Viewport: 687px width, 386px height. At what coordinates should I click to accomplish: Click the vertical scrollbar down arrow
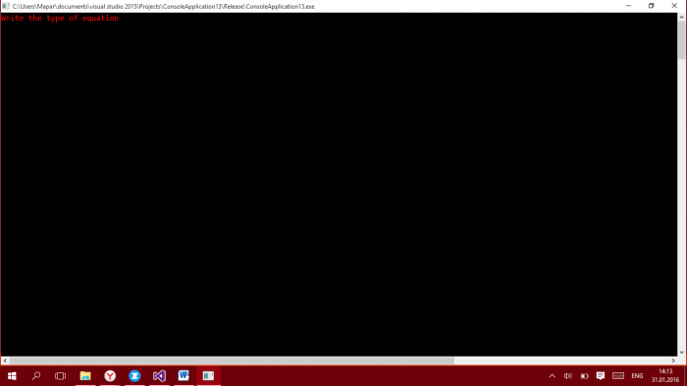682,353
